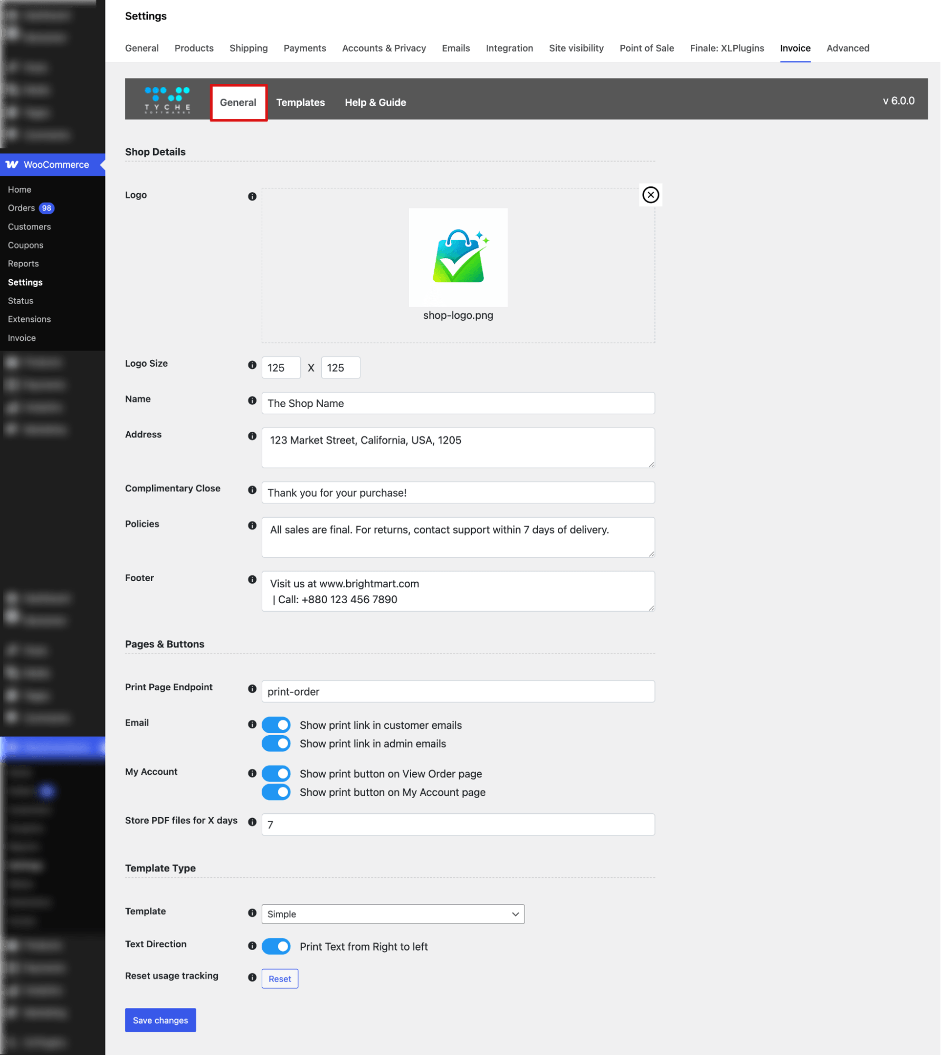
Task: Click the info icon next to Template
Action: tap(252, 913)
